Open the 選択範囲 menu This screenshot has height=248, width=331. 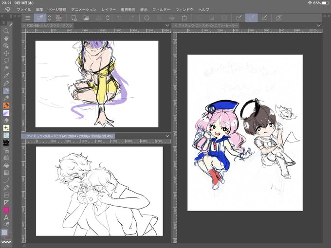point(128,10)
